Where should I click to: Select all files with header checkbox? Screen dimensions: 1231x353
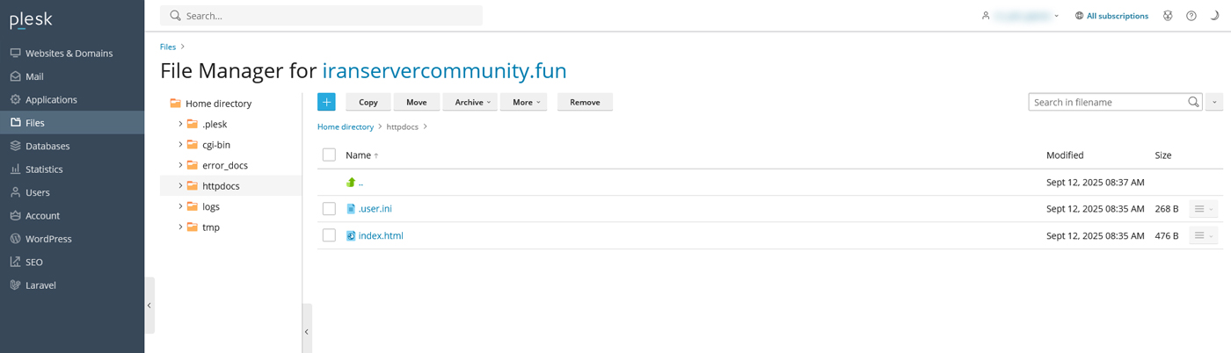pos(329,155)
